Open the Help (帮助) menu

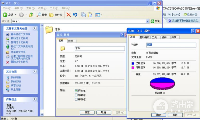click(x=66, y=8)
